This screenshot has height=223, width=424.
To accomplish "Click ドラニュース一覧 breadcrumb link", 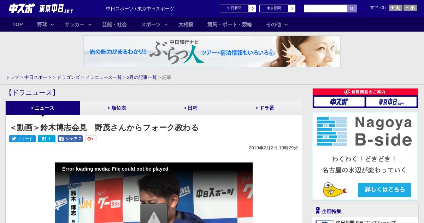I will coord(104,77).
